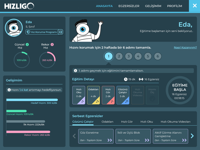200x150 pixels.
Task: Show previous free exercises with left arrow
Action: [74, 136]
